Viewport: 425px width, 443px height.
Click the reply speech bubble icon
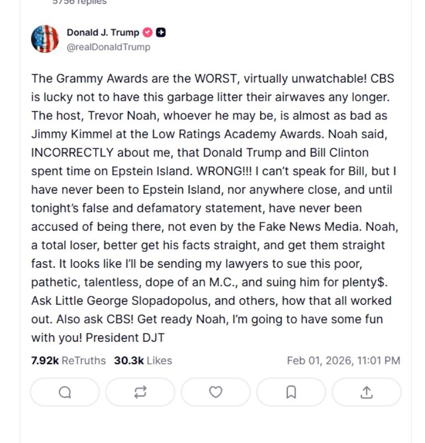65,392
